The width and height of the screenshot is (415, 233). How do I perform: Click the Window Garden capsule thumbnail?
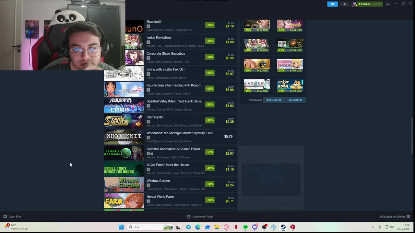[124, 185]
